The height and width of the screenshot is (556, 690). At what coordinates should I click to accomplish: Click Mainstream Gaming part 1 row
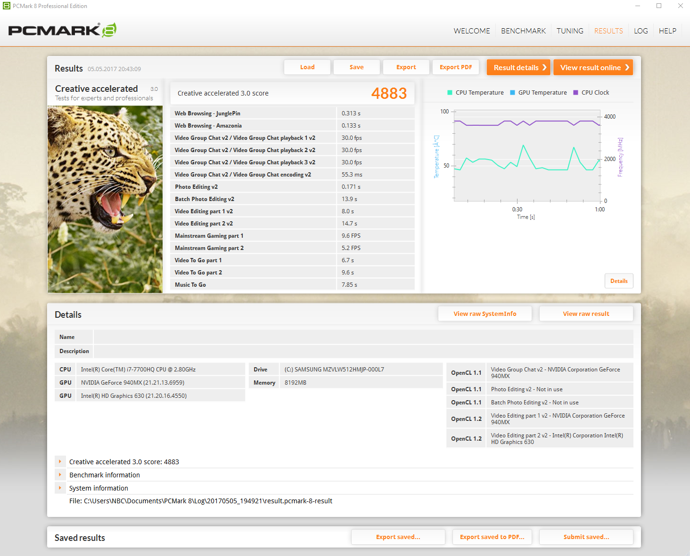[292, 236]
